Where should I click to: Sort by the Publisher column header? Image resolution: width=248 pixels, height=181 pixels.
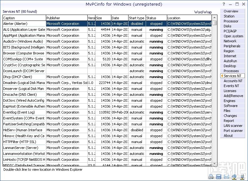coord(67,18)
